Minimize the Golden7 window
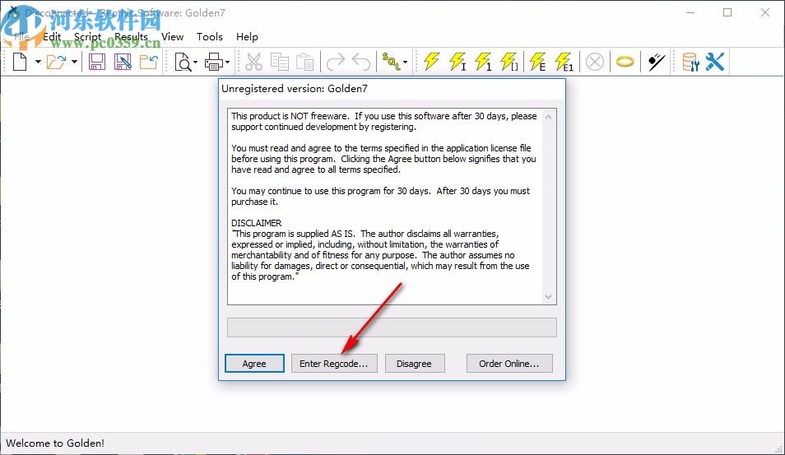Viewport: 785px width, 455px height. pyautogui.click(x=690, y=12)
